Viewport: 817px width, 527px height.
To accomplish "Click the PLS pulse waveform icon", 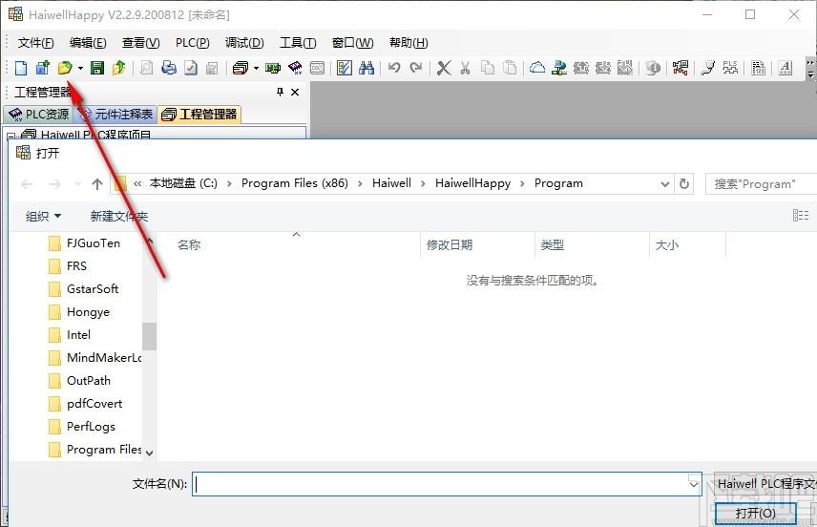I will coord(730,68).
